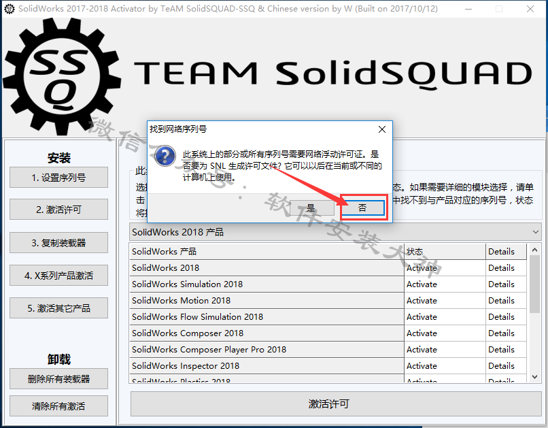Click the blue question mark dialog icon
Image resolution: width=548 pixels, height=428 pixels.
click(165, 156)
